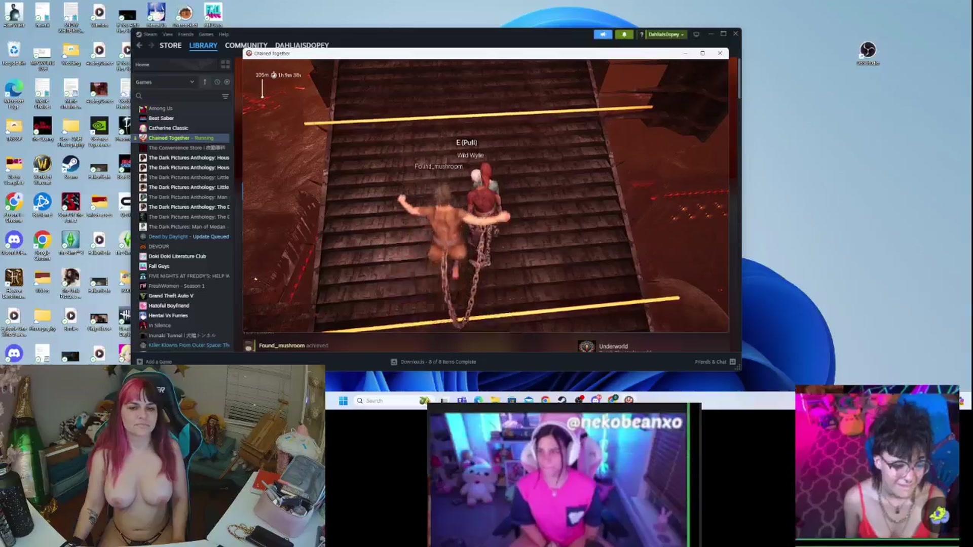The height and width of the screenshot is (547, 973).
Task: Open the Downloads status in Steam footer
Action: click(x=433, y=362)
